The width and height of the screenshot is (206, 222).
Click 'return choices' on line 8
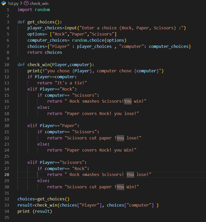point(45,52)
